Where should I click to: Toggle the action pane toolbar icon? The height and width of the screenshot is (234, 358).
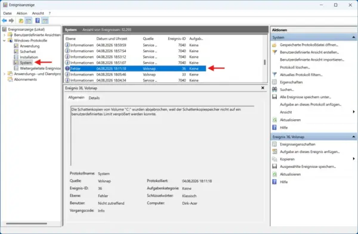45,21
